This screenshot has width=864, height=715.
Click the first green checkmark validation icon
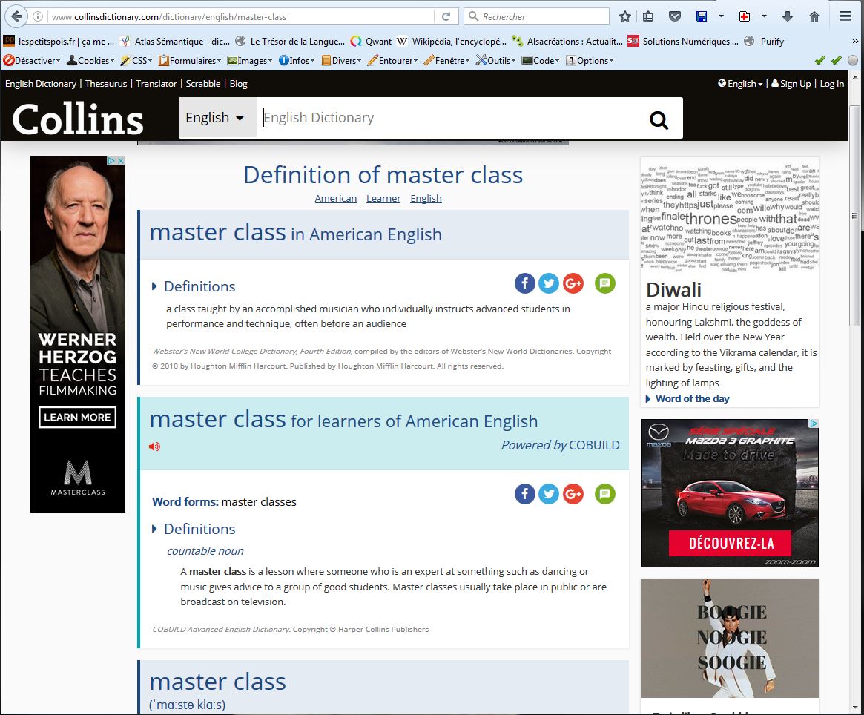click(820, 60)
